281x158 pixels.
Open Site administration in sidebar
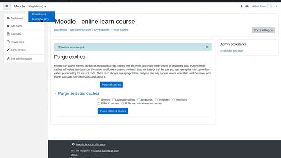24,58
